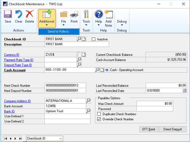
Task: Click the Last Reconciled Date field
Action: tap(164, 91)
